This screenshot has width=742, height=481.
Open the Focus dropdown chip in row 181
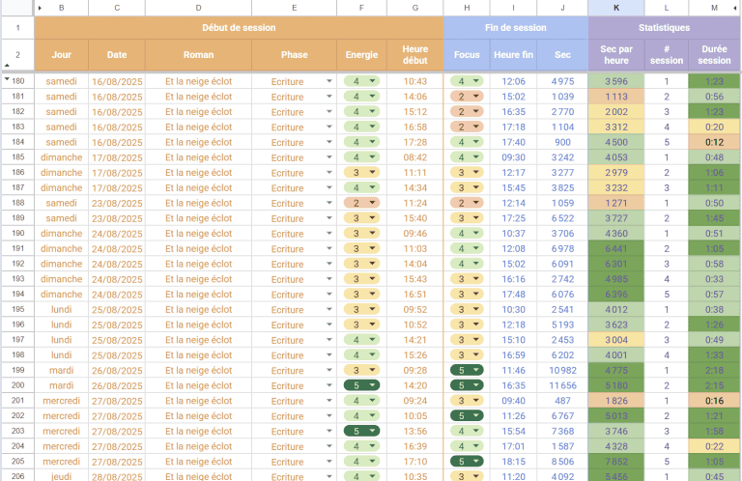pyautogui.click(x=467, y=97)
